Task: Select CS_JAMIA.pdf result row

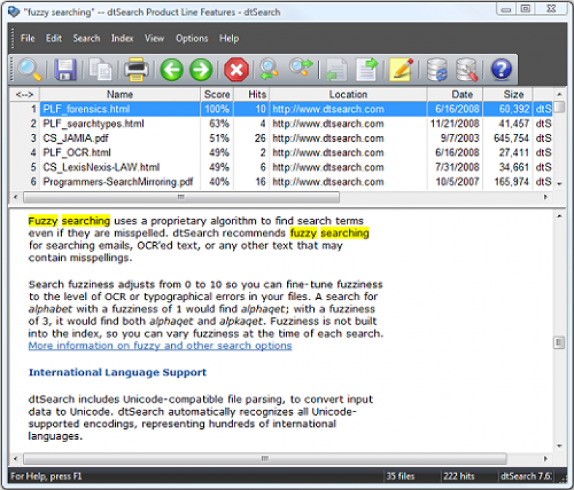Action: tap(281, 138)
